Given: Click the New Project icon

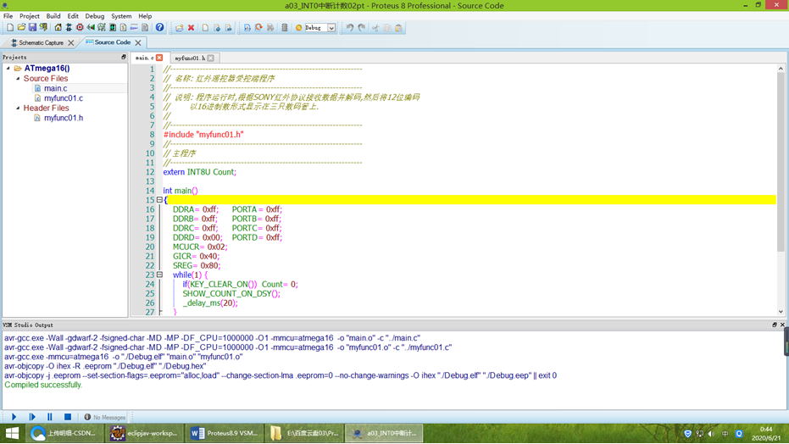Looking at the screenshot, I should click(10, 28).
